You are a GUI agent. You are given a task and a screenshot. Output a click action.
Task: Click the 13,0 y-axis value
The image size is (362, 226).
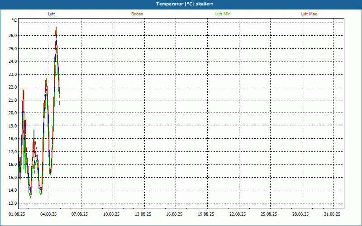coord(13,203)
